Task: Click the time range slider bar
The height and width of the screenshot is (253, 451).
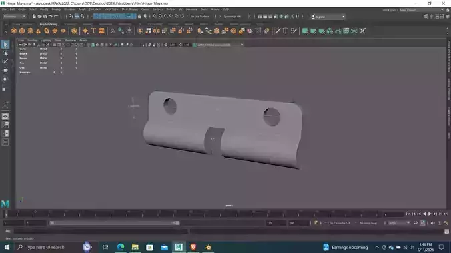Action: [115, 223]
